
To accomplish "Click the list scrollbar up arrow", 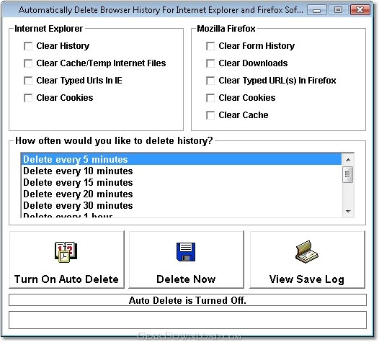I will [x=348, y=160].
